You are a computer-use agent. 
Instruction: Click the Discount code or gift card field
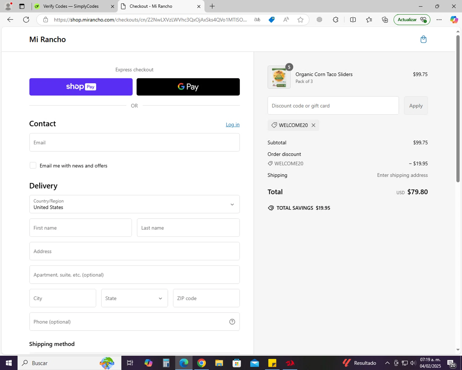[333, 105]
